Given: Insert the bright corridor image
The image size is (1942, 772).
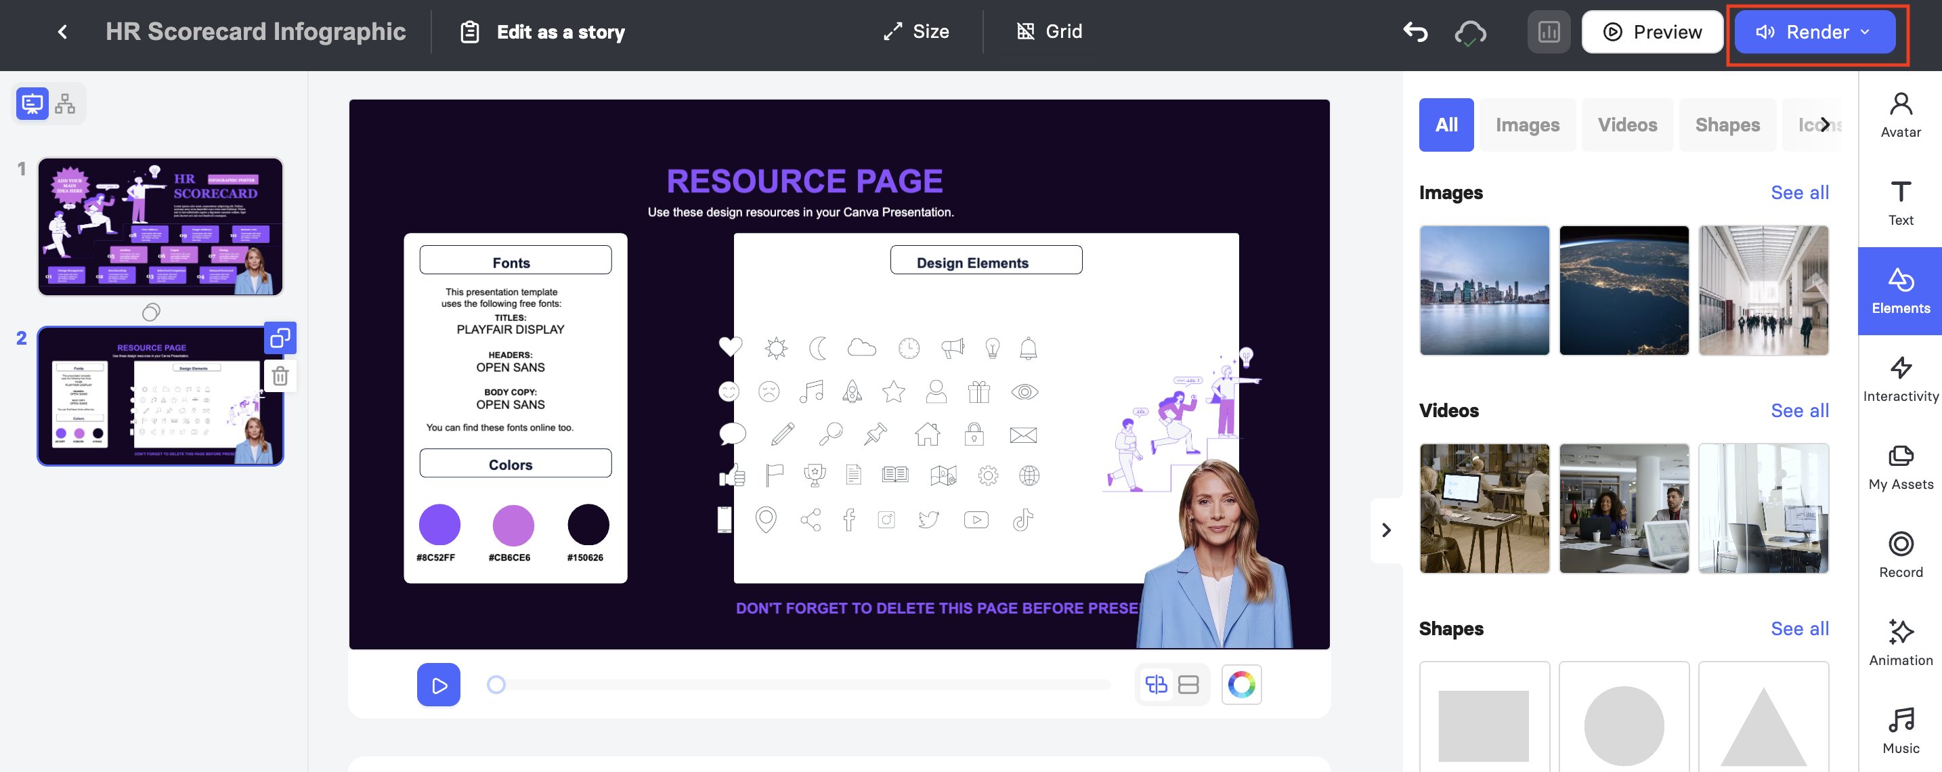Looking at the screenshot, I should [x=1763, y=291].
